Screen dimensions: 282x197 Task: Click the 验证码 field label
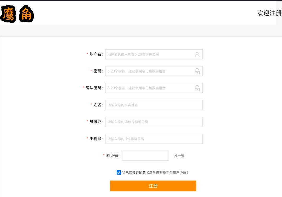click(113, 156)
